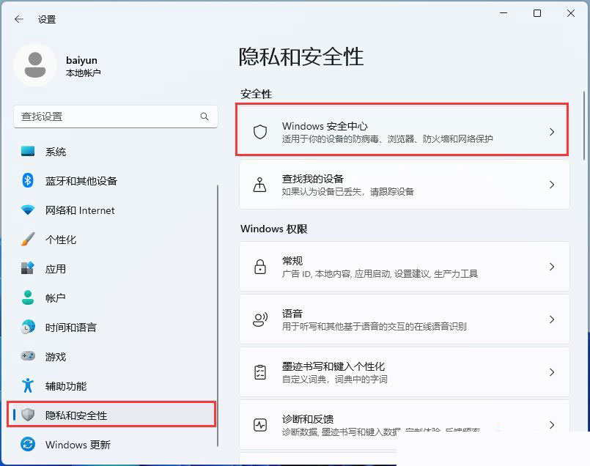590x466 pixels.
Task: Expand 常规 chevron arrow
Action: point(552,267)
